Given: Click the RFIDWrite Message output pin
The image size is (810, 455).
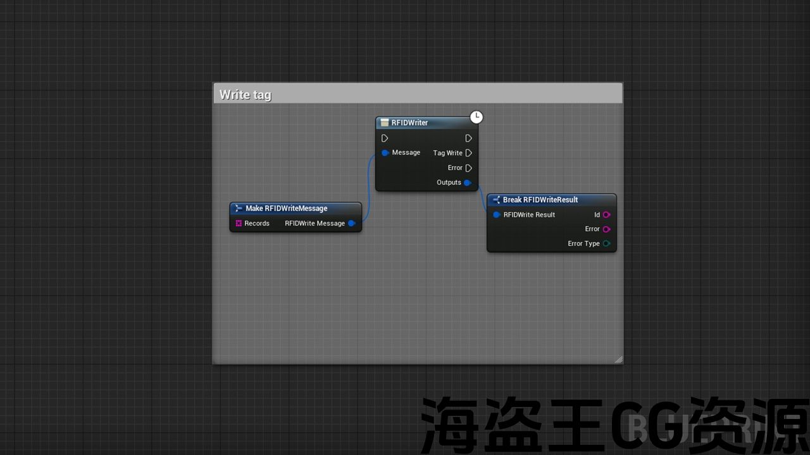Looking at the screenshot, I should (351, 223).
